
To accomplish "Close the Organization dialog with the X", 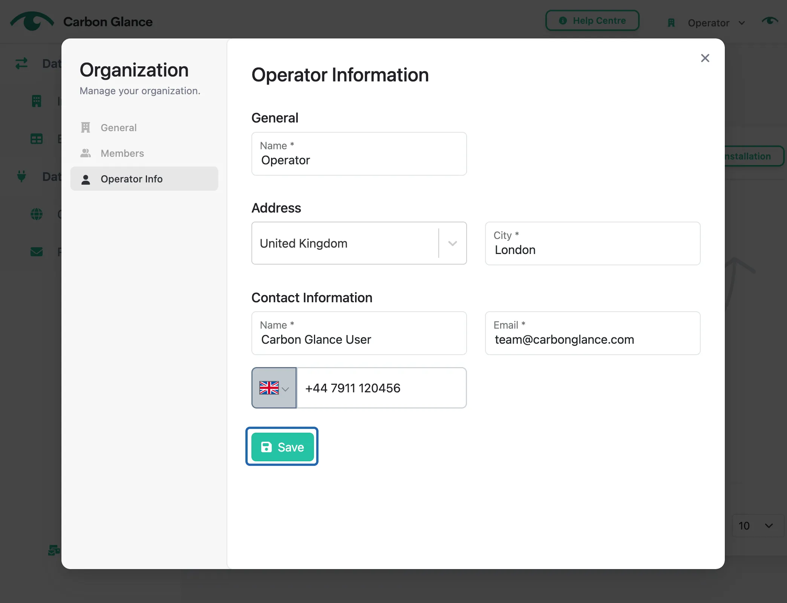I will (705, 58).
